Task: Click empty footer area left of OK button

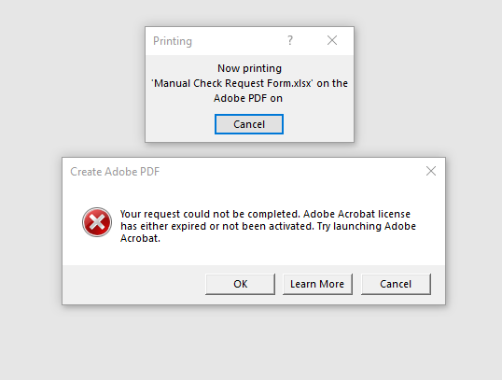Action: [x=133, y=284]
